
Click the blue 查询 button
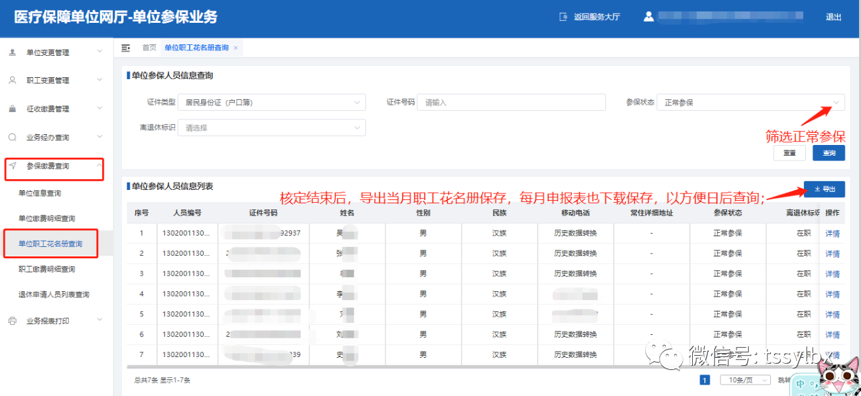coord(829,153)
